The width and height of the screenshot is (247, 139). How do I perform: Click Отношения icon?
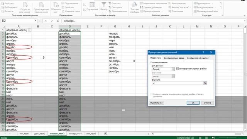170,11
